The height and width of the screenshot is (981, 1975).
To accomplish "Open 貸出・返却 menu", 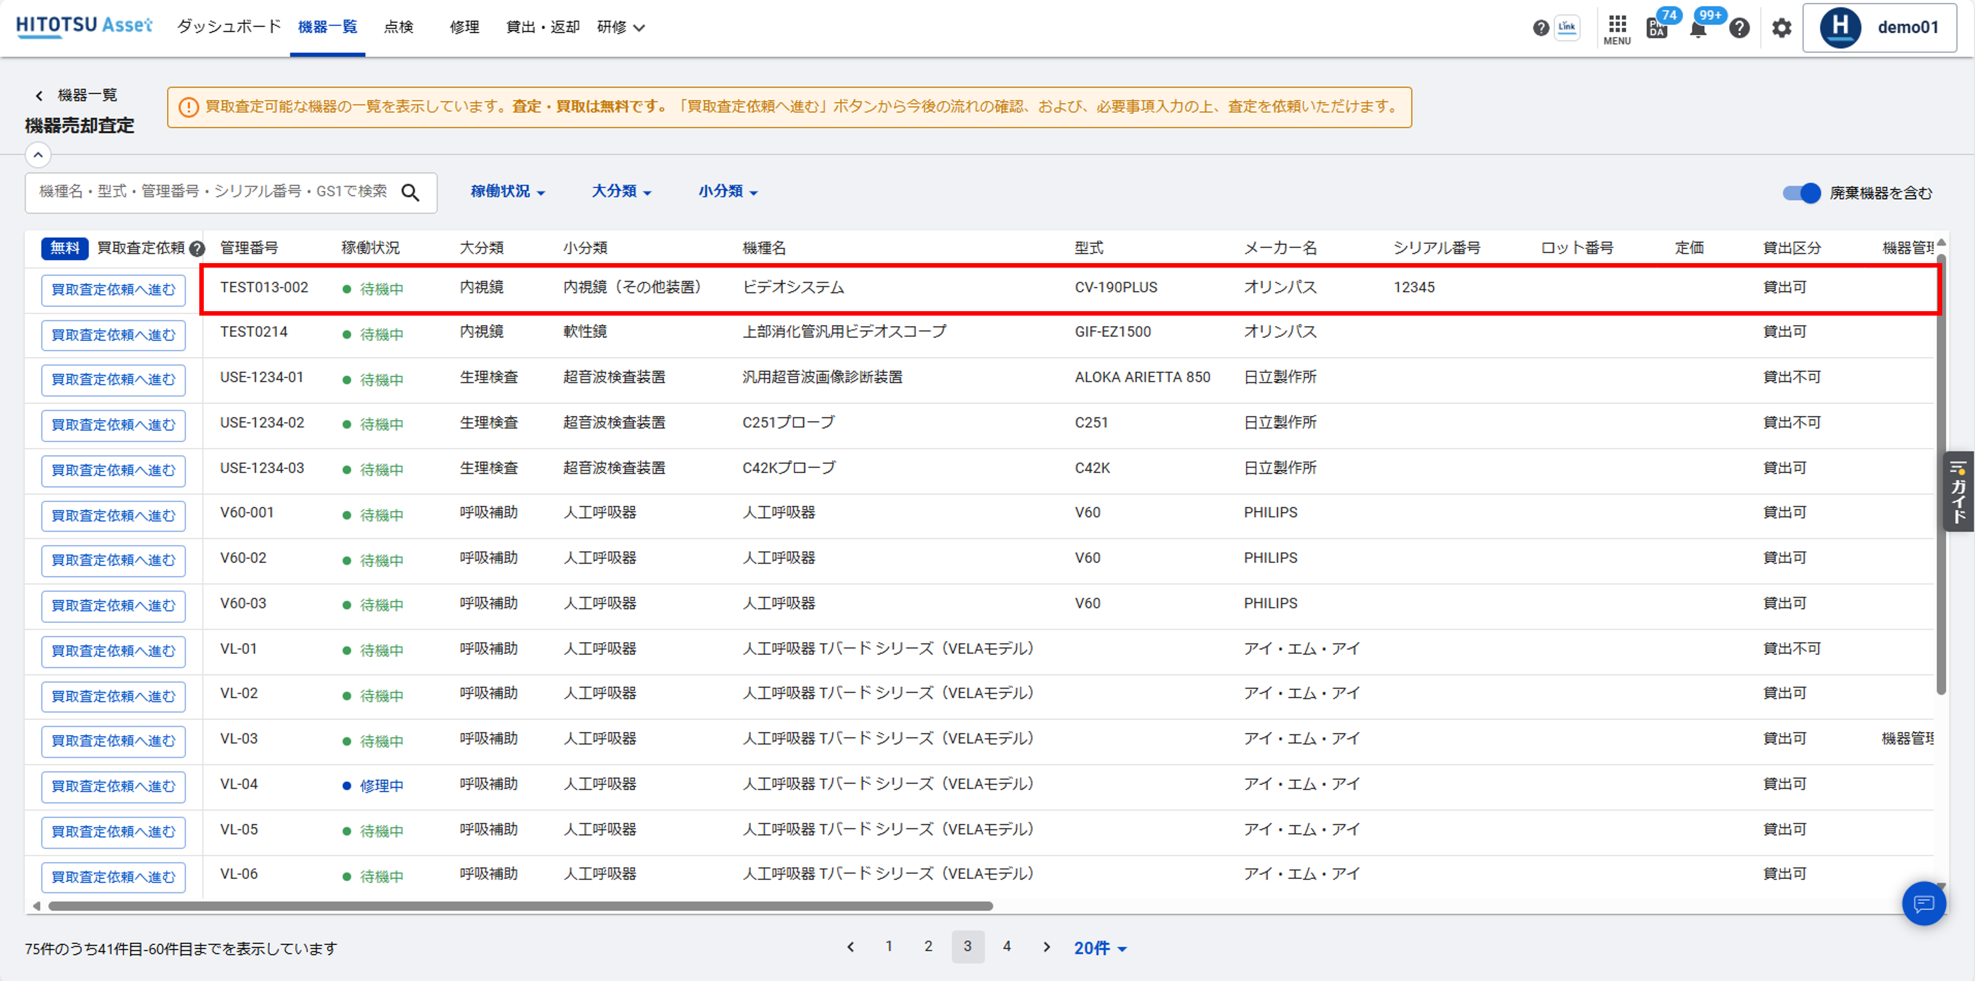I will (543, 27).
